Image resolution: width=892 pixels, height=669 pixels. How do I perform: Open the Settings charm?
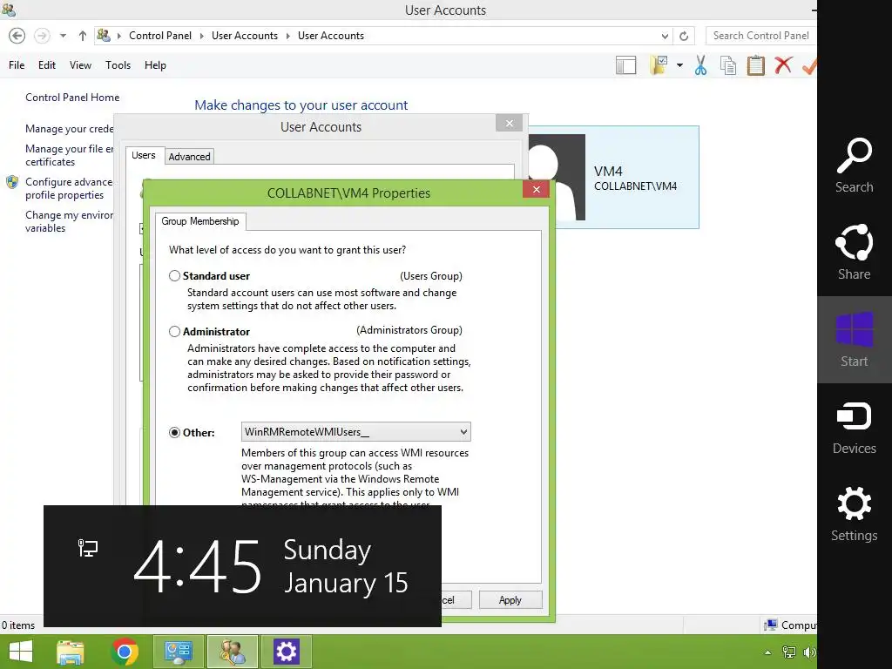[854, 514]
